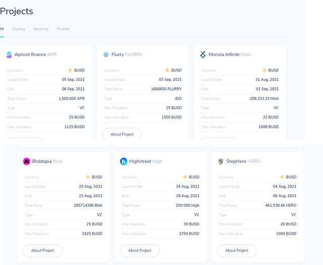The width and height of the screenshot is (323, 265).
Task: Click the Highstreet High card title
Action: (146, 161)
